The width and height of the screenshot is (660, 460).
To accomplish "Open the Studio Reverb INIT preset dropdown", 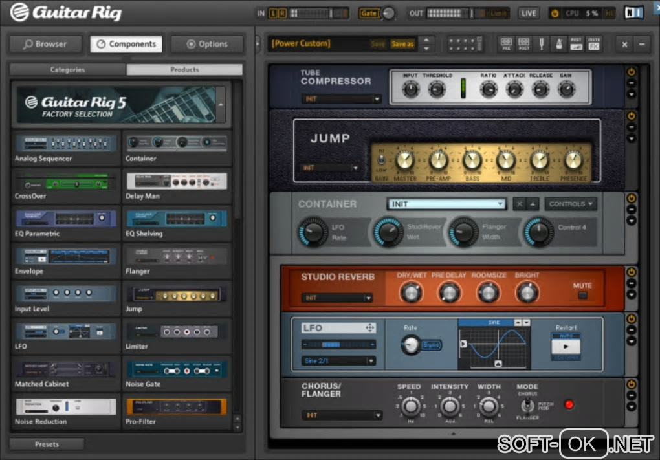I will [x=337, y=298].
